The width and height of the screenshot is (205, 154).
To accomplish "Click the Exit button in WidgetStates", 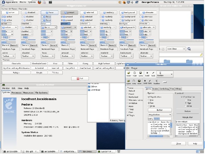I will (80, 78).
